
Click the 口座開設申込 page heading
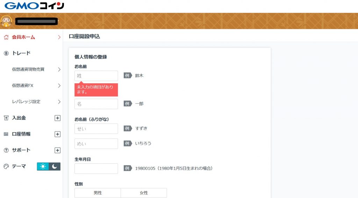click(x=85, y=36)
